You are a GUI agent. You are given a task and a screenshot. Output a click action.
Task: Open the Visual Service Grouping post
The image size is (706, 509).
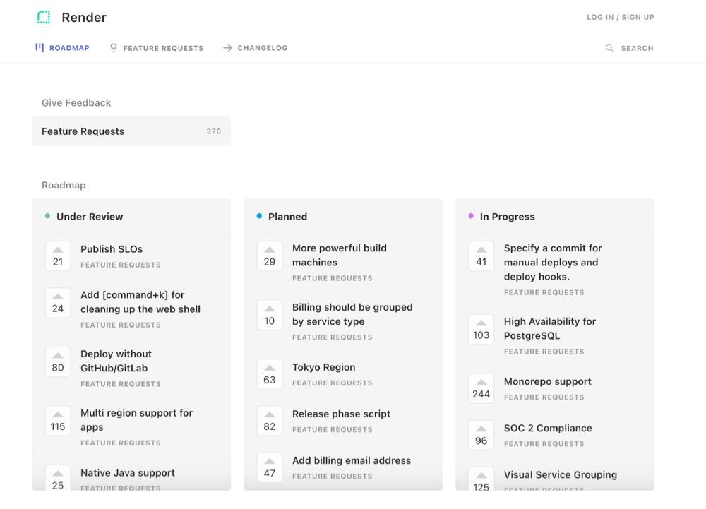tap(561, 475)
